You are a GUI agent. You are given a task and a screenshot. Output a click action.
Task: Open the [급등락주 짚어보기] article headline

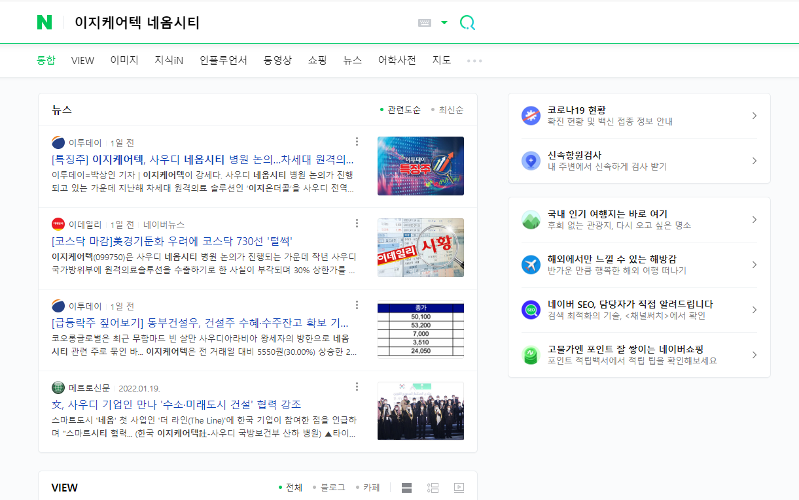(x=200, y=323)
